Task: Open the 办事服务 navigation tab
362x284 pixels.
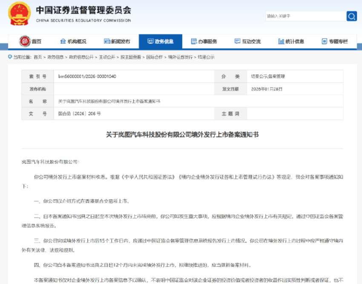Action: pos(204,42)
